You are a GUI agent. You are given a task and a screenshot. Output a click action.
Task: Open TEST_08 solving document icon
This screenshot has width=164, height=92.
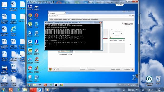click(x=4, y=56)
